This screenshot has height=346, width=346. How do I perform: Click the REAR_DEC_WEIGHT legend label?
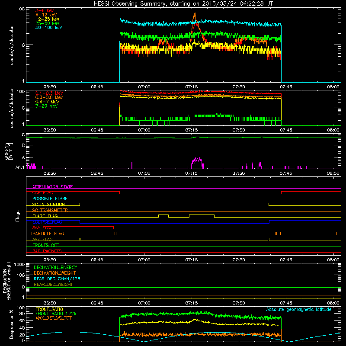pyautogui.click(x=53, y=285)
